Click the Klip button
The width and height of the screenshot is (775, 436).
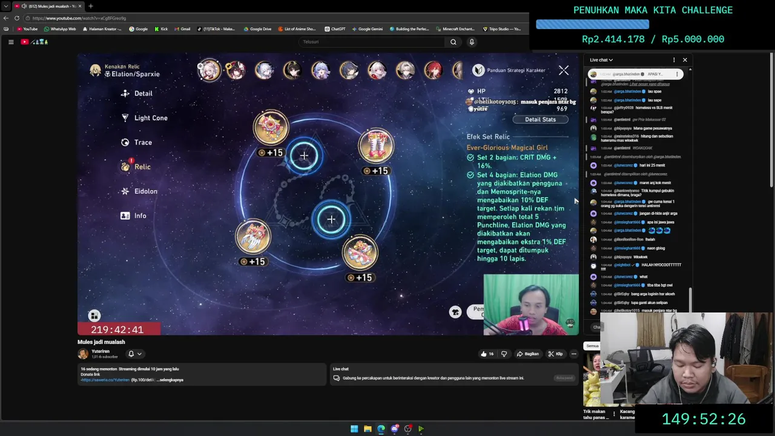[555, 354]
